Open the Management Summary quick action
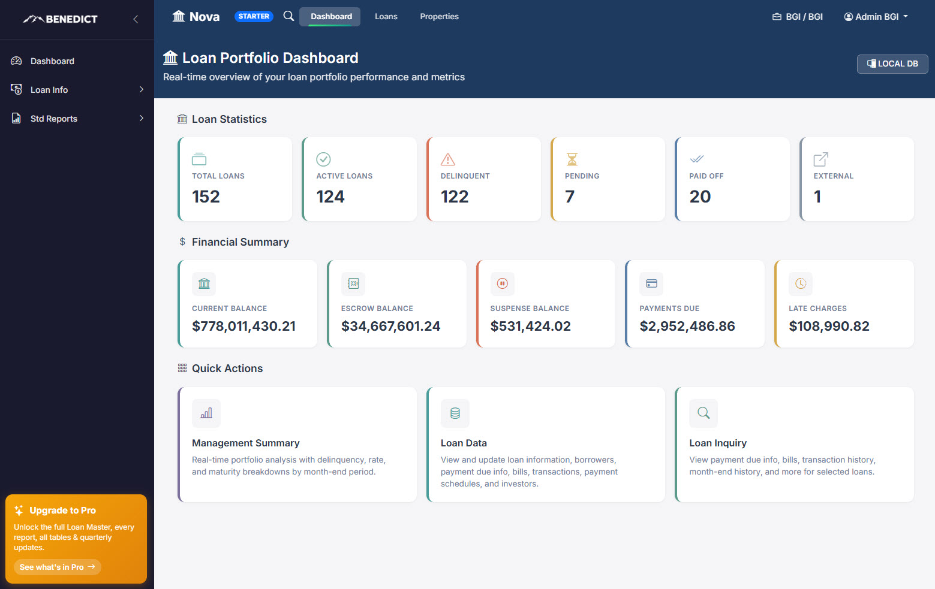Image resolution: width=935 pixels, height=589 pixels. click(x=297, y=445)
